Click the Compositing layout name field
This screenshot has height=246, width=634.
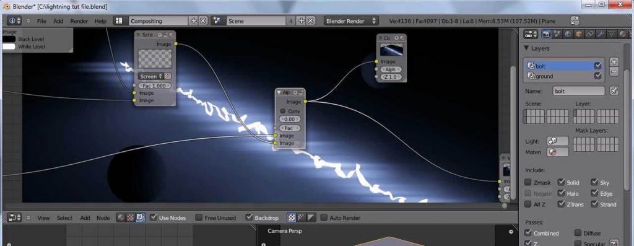click(x=158, y=20)
